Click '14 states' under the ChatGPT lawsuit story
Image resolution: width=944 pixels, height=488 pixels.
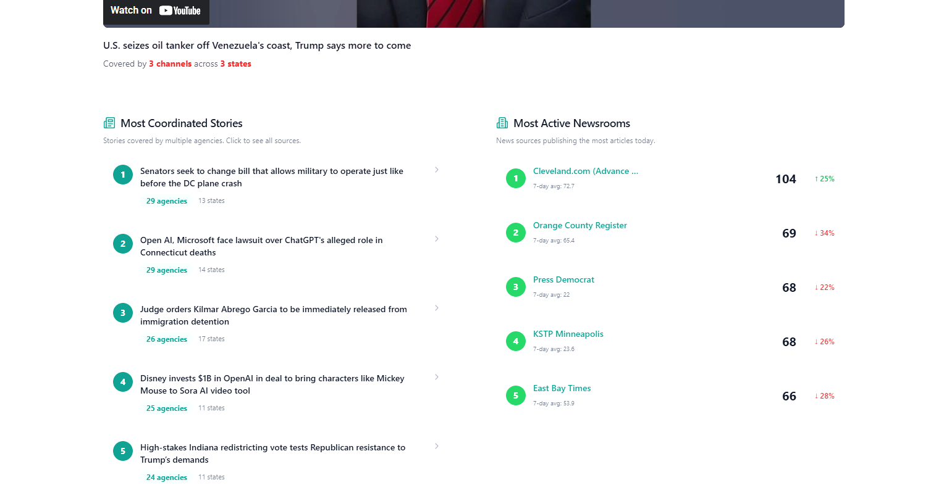click(211, 270)
